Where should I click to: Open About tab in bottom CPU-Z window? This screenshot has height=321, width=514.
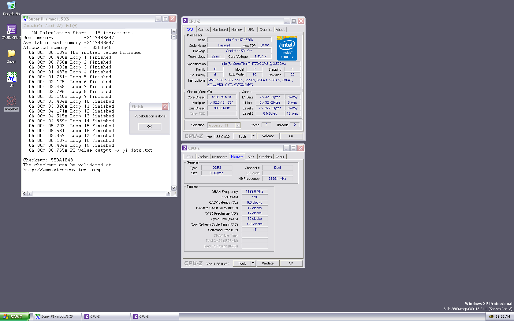[280, 157]
